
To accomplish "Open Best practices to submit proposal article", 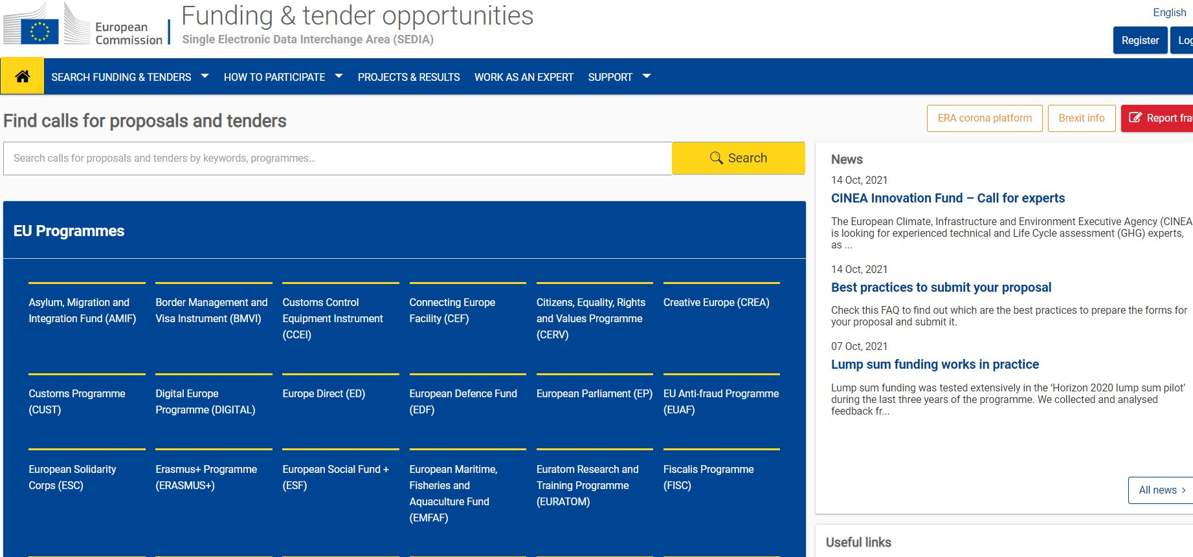I will pos(941,287).
